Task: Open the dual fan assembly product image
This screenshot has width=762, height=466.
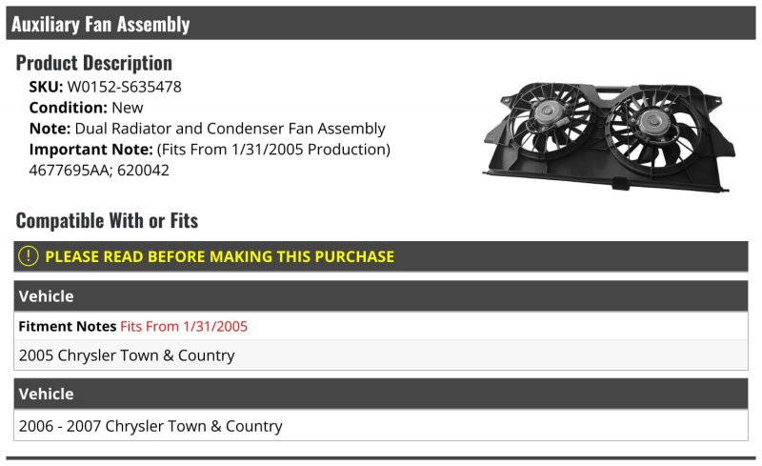Action: tap(610, 136)
